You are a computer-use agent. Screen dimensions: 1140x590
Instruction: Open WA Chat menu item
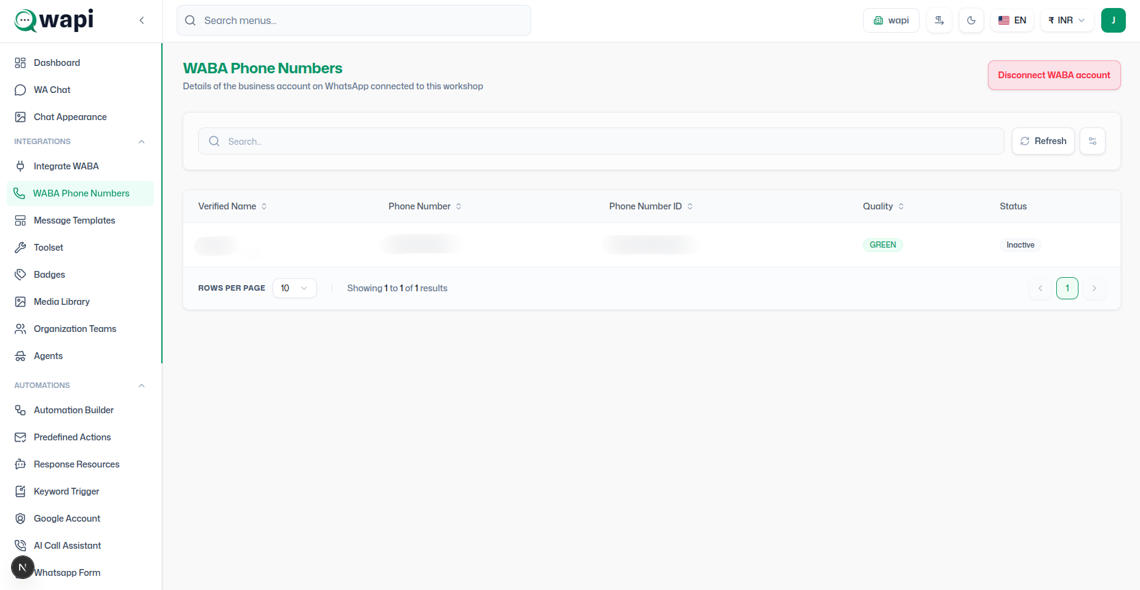(x=80, y=90)
